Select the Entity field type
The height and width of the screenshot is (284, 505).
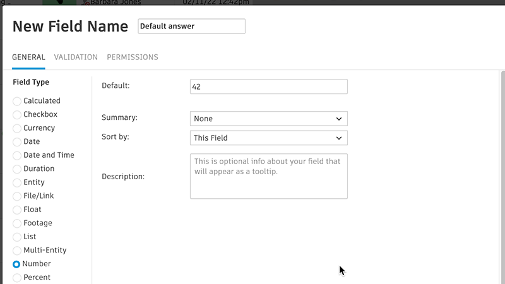pyautogui.click(x=17, y=183)
